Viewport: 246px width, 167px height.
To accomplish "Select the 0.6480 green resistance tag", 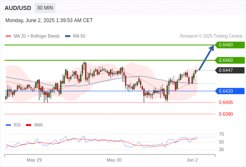I will click(x=230, y=45).
